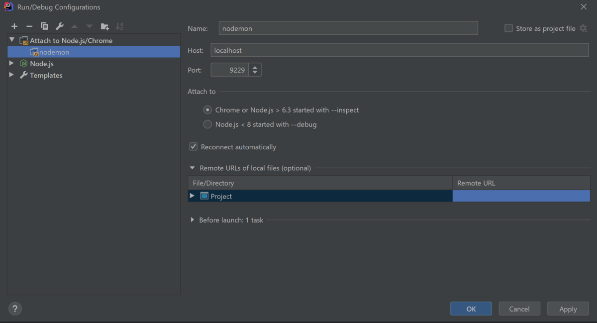Increase the port number with up arrow

[255, 67]
